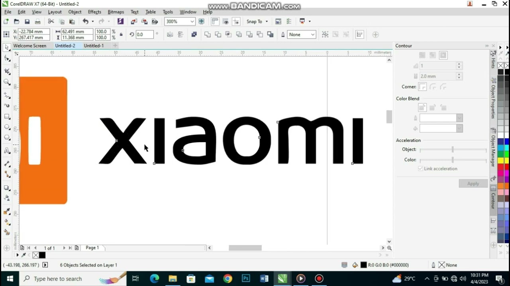Expand the application launcher dropdown arrow
Viewport: 510px width, 286px height.
pos(310,21)
